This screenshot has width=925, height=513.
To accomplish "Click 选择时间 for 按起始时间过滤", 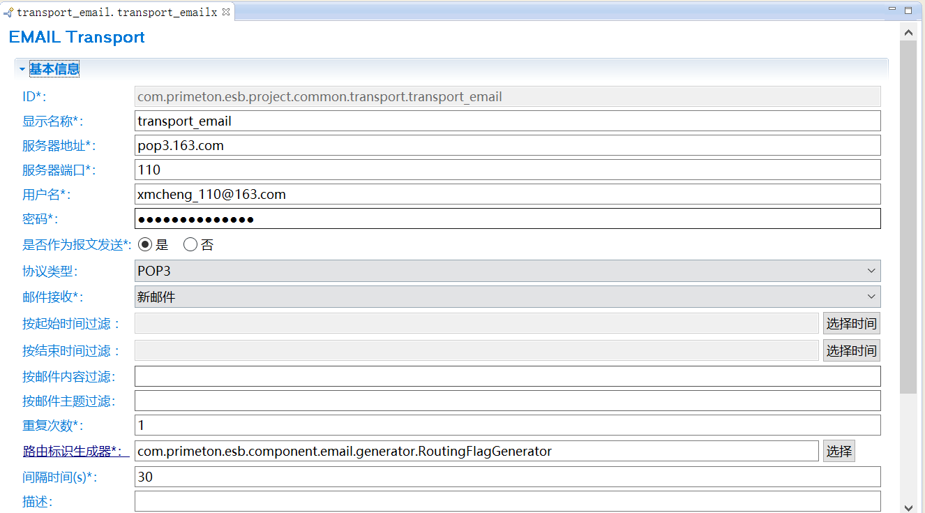I will pos(851,323).
